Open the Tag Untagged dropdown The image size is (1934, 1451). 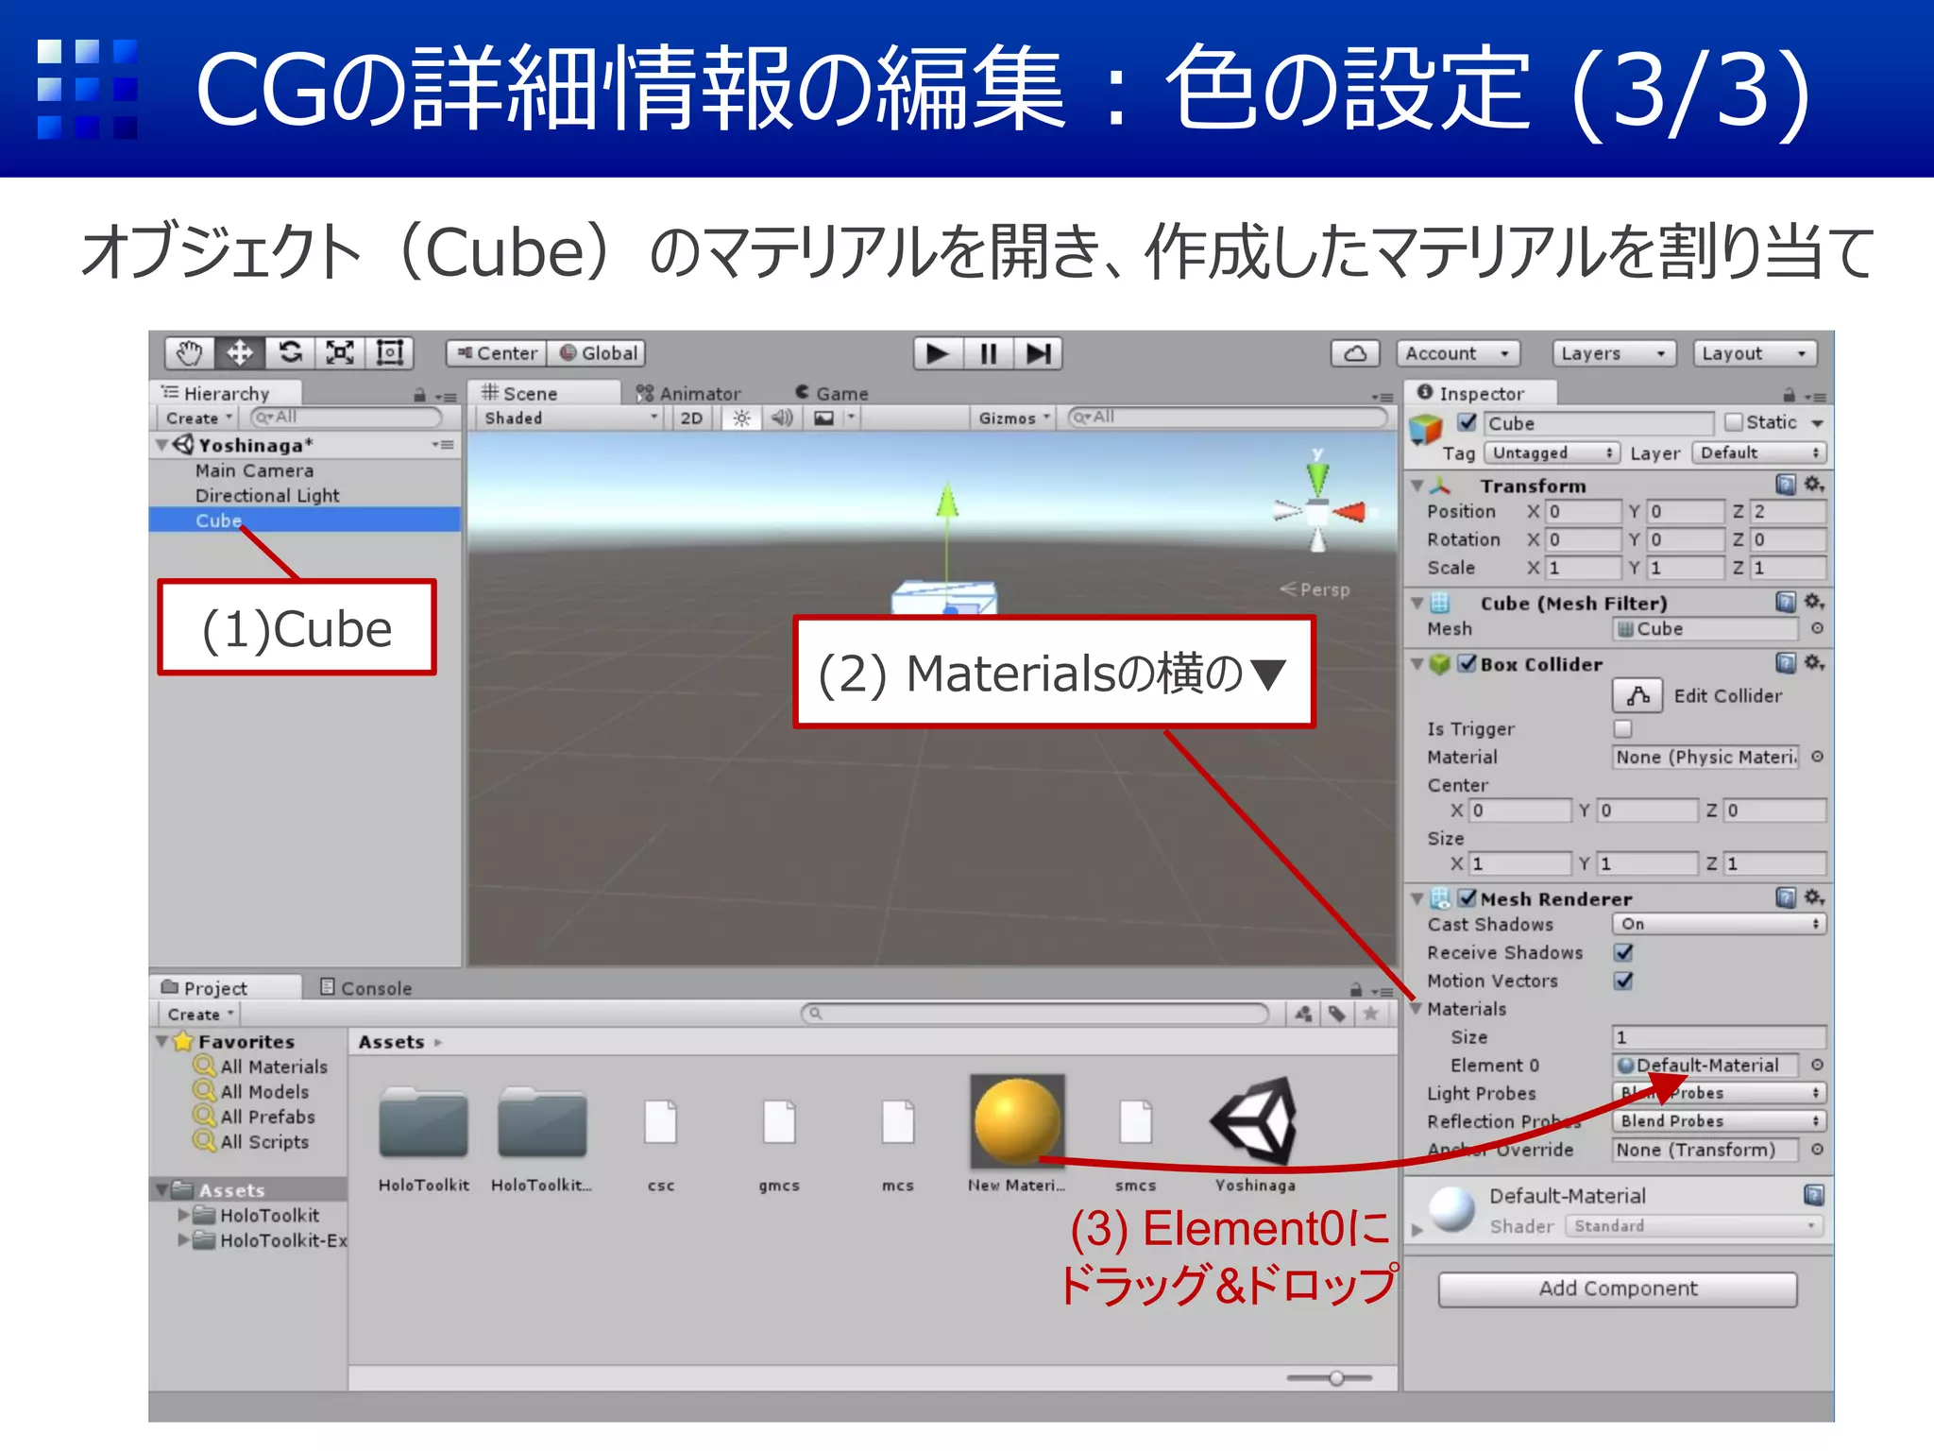point(1552,452)
